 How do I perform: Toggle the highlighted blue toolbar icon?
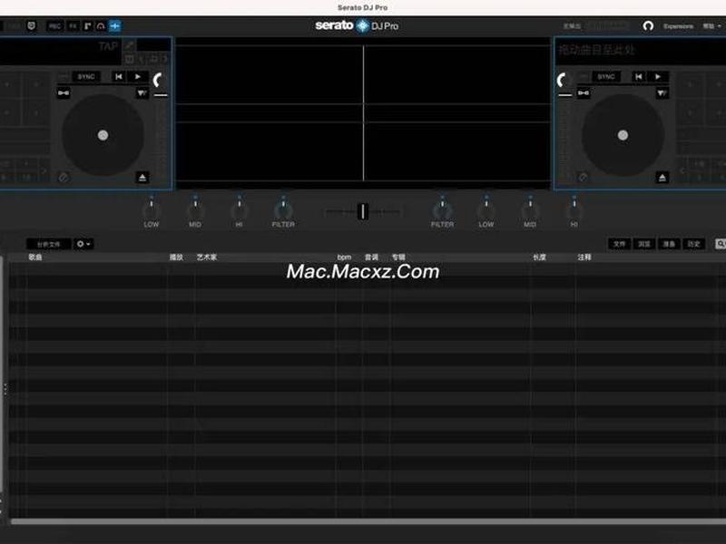click(115, 26)
